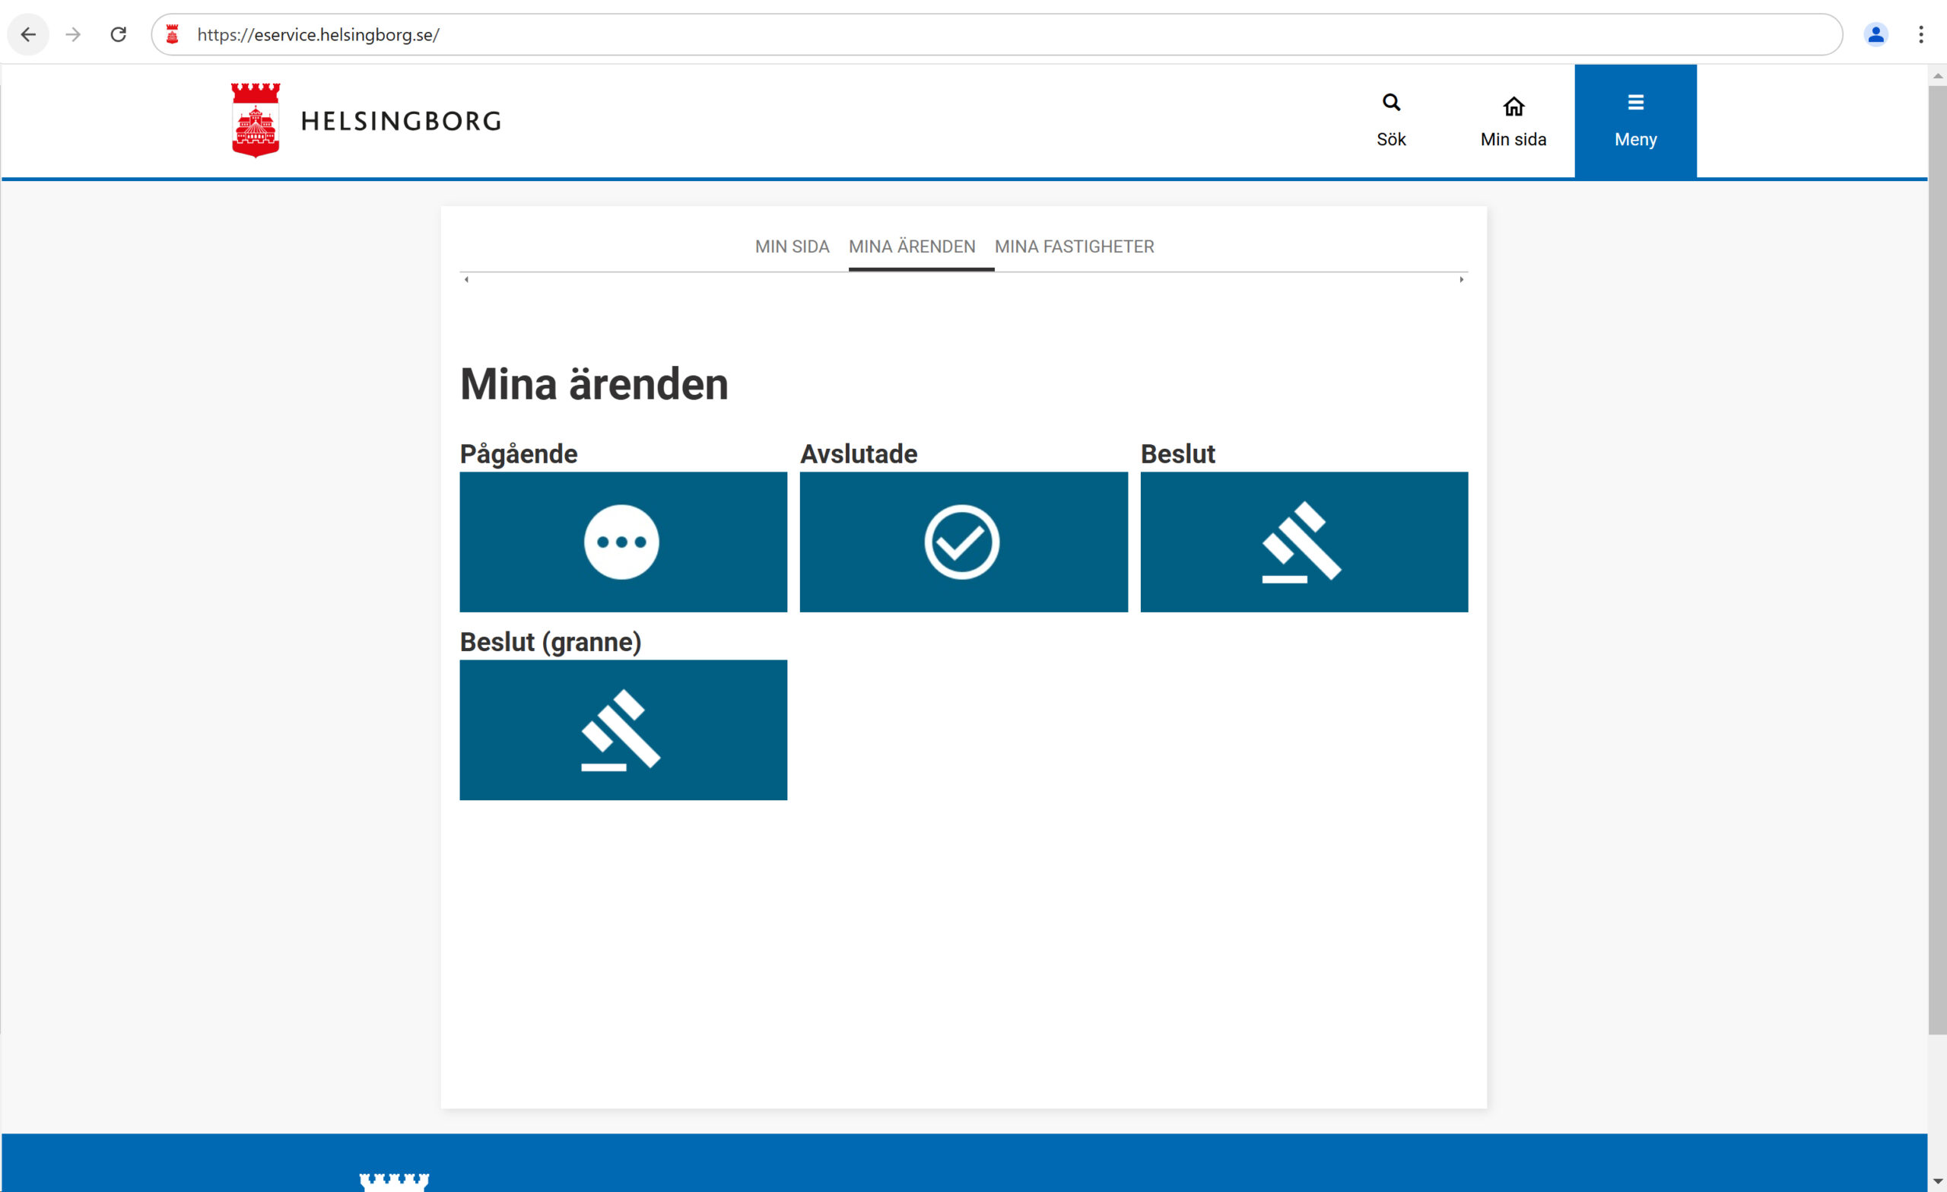Open the Beslut (granne) gavel tile
The height and width of the screenshot is (1192, 1947).
pyautogui.click(x=623, y=729)
